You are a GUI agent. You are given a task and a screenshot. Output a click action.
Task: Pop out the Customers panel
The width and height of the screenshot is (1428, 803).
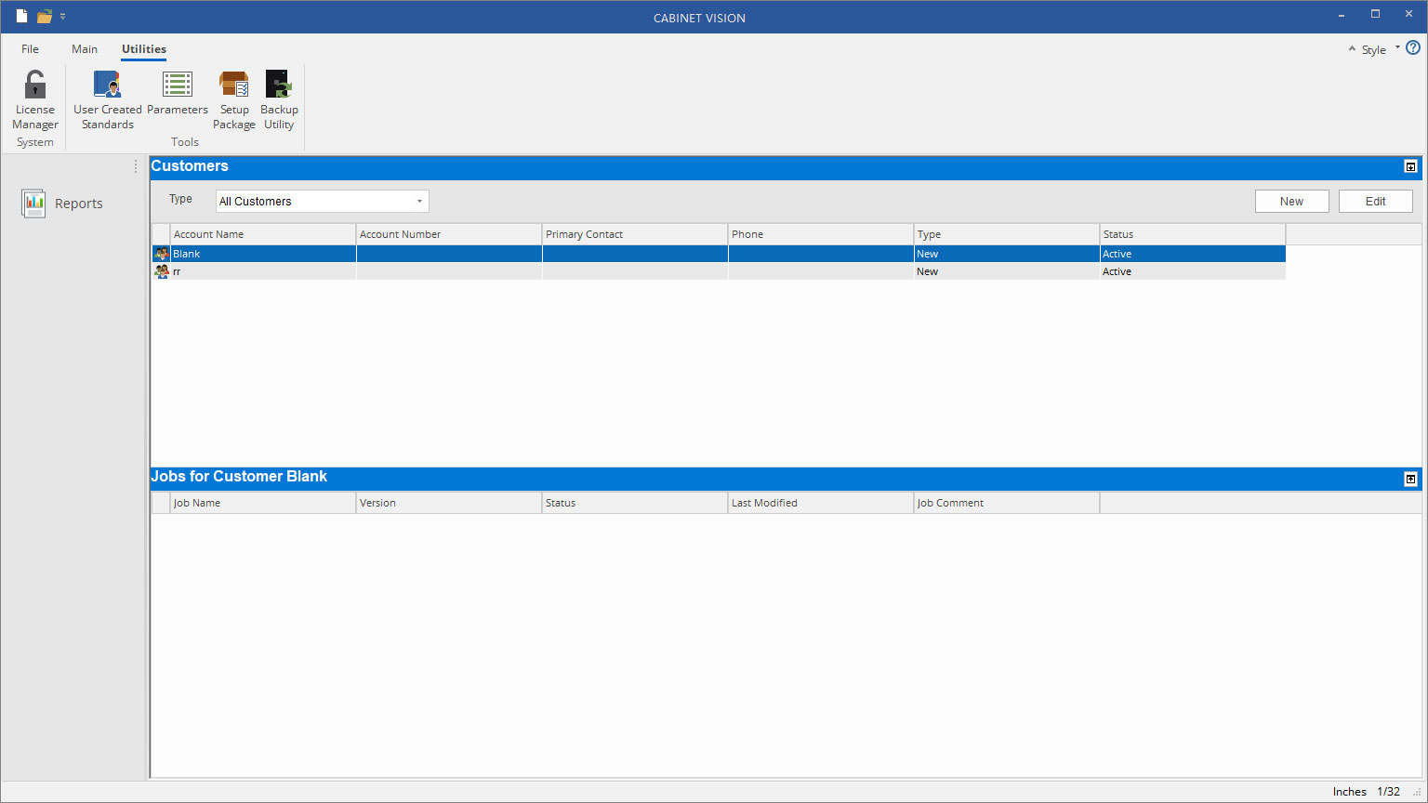pyautogui.click(x=1410, y=167)
